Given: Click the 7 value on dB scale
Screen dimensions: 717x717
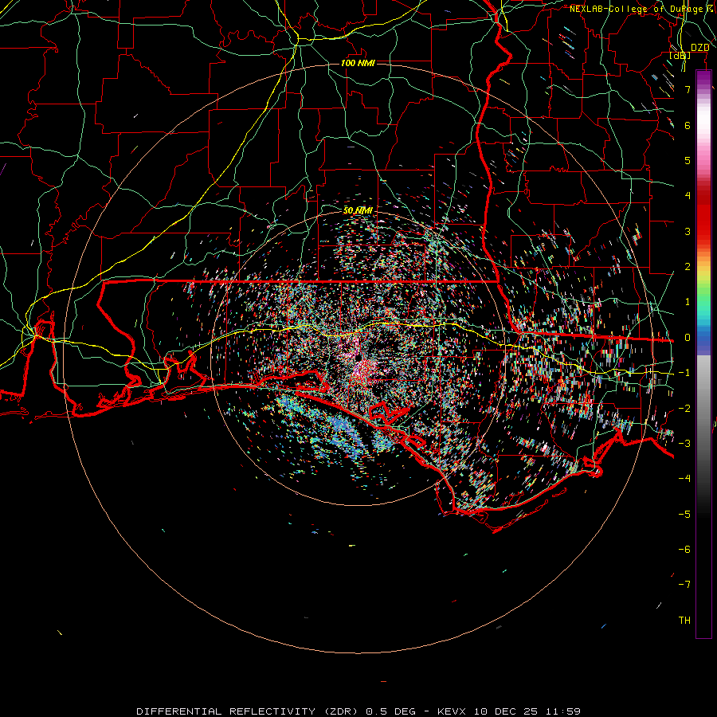Looking at the screenshot, I should pos(688,89).
